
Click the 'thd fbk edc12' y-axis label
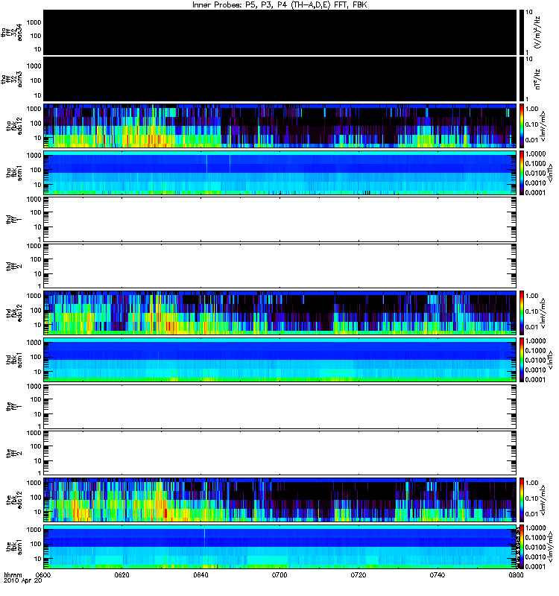[14, 313]
